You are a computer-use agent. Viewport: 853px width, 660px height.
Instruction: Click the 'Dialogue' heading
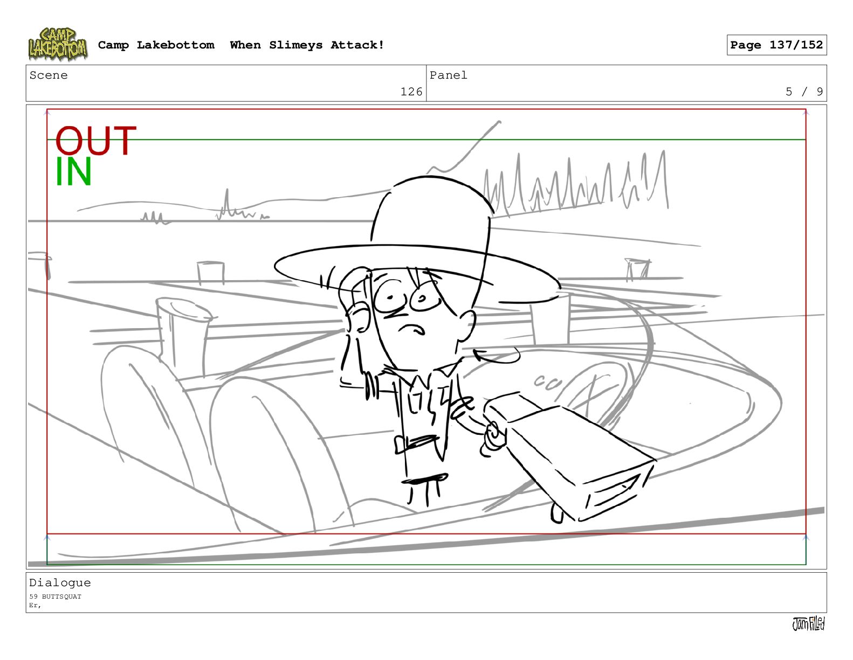[x=60, y=582]
